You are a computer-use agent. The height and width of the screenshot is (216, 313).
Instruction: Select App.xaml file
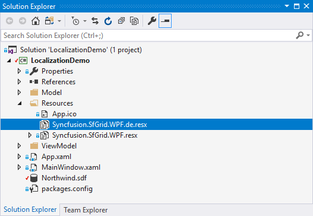(56, 157)
